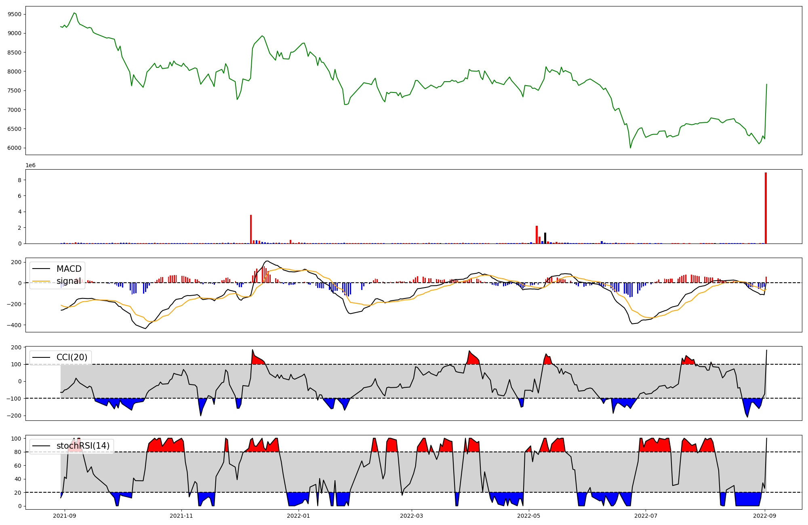Click the 6000 price axis tick label
808x525 pixels.
(x=15, y=148)
